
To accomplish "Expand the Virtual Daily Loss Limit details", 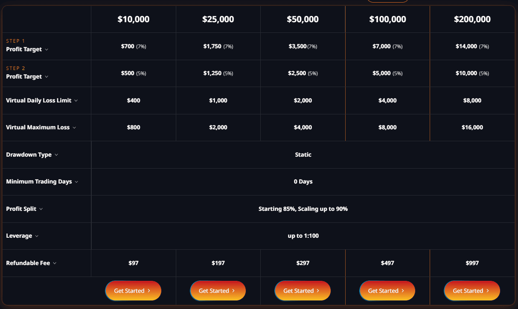I will (76, 100).
